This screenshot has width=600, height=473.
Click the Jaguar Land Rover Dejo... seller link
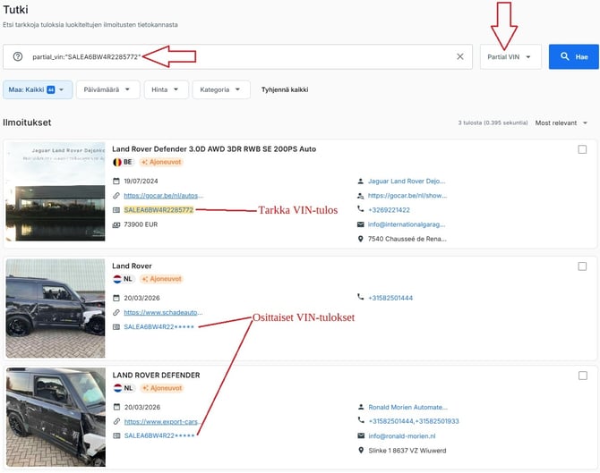coord(407,182)
